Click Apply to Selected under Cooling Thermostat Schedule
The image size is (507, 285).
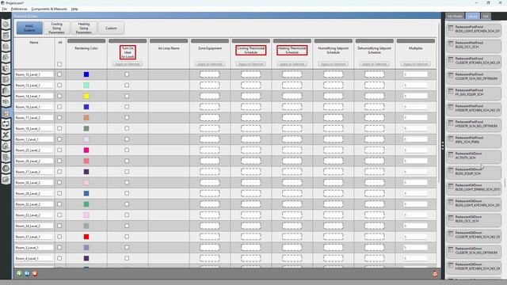pyautogui.click(x=250, y=64)
